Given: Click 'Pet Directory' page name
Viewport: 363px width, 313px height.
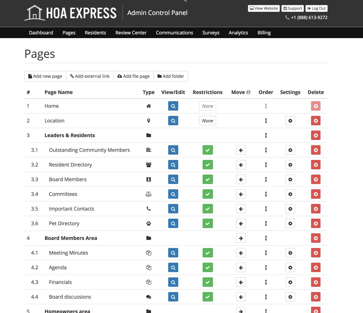Looking at the screenshot, I should [64, 223].
